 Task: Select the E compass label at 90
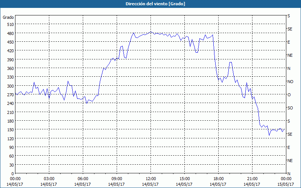289,147
